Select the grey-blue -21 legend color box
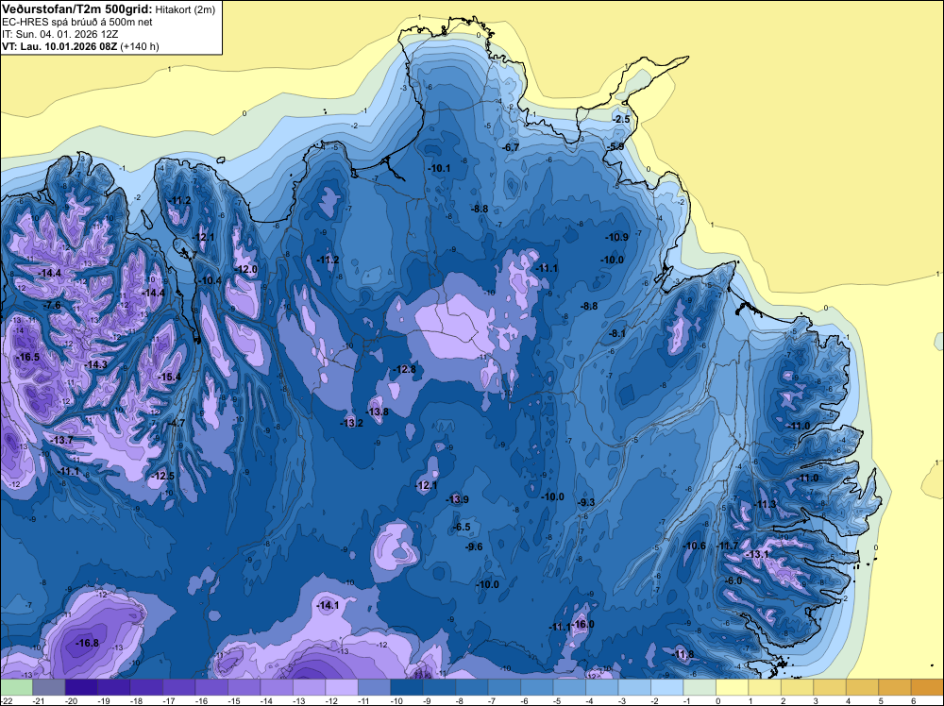The width and height of the screenshot is (944, 706). tap(49, 687)
